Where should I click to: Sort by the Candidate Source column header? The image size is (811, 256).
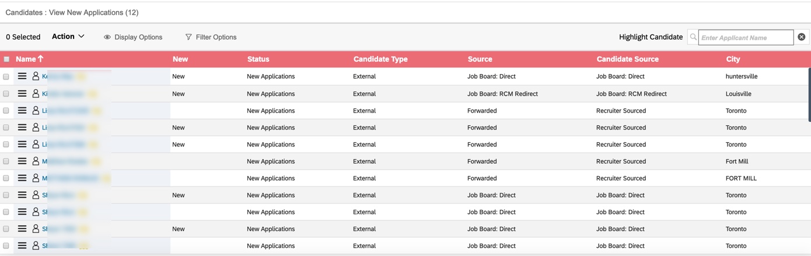(x=627, y=59)
